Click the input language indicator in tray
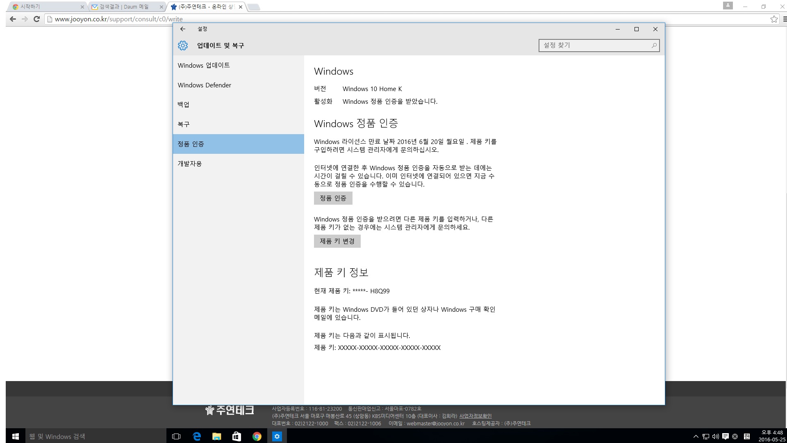This screenshot has width=787, height=443. tap(747, 436)
